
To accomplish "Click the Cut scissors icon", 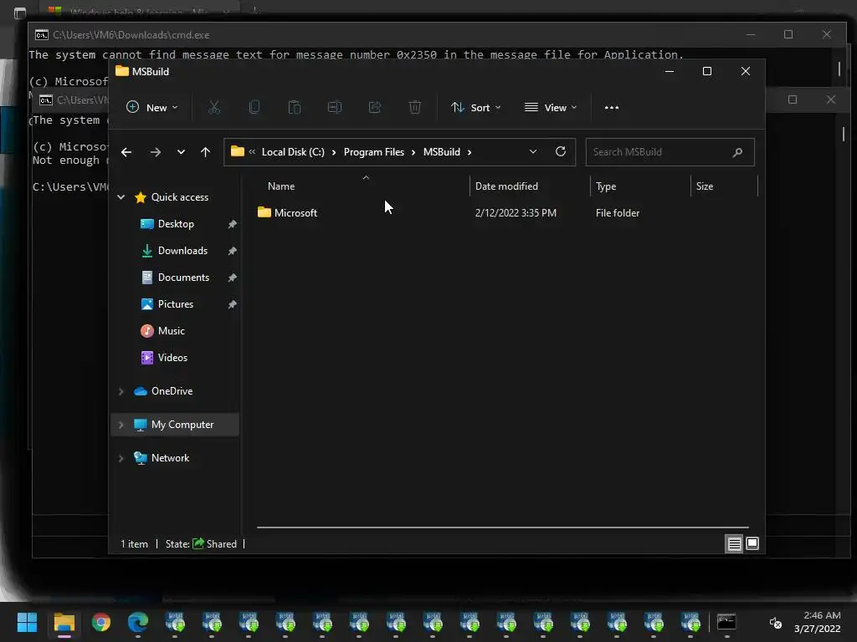I will (214, 108).
